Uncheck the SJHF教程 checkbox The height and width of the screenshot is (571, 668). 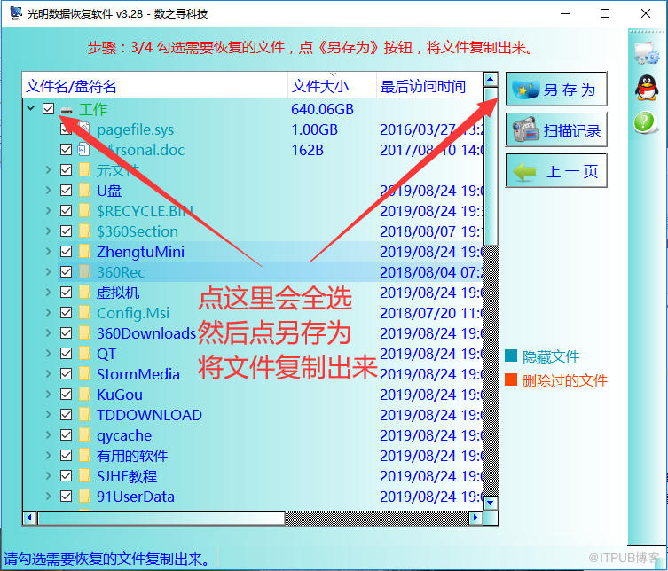coord(66,476)
